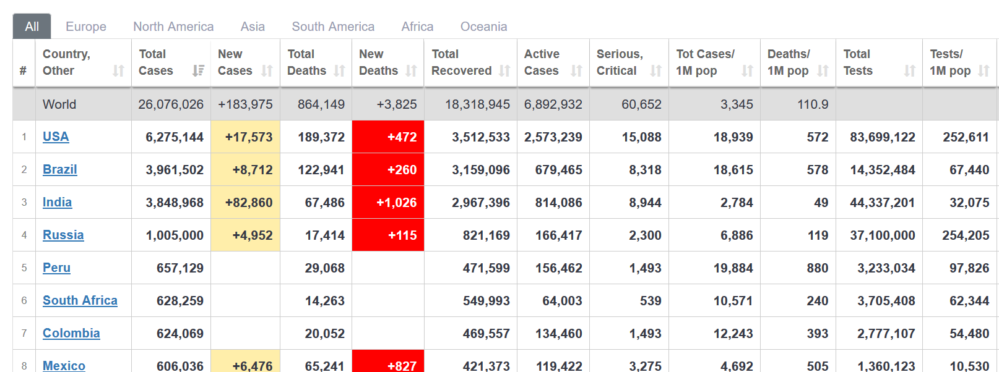
Task: Open the Asia region tab
Action: tap(253, 27)
